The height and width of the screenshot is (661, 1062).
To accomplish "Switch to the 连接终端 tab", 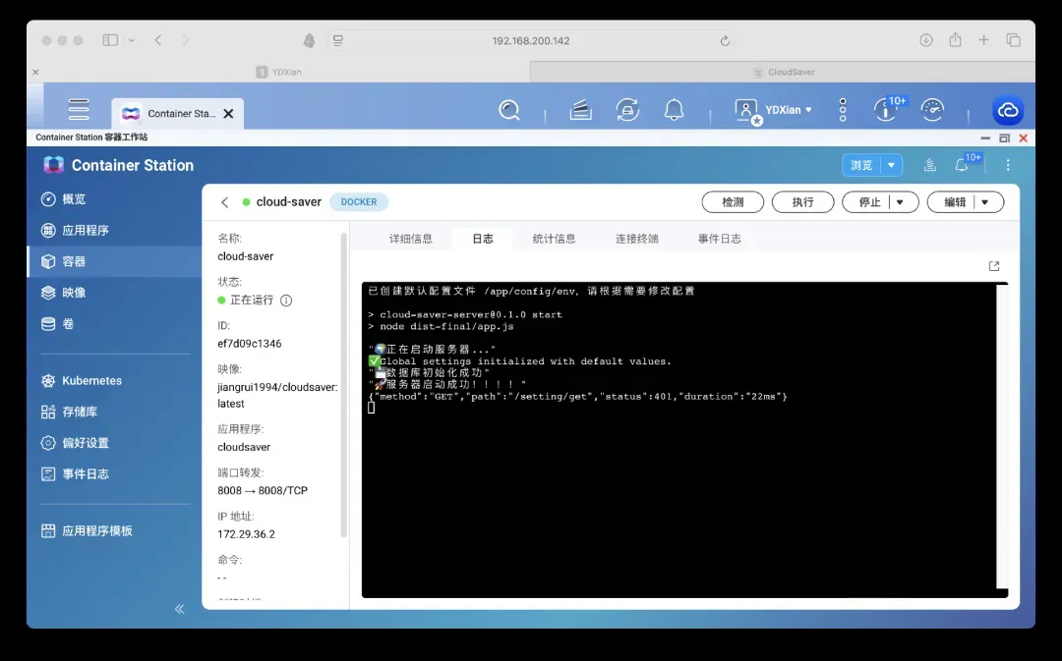I will 636,239.
